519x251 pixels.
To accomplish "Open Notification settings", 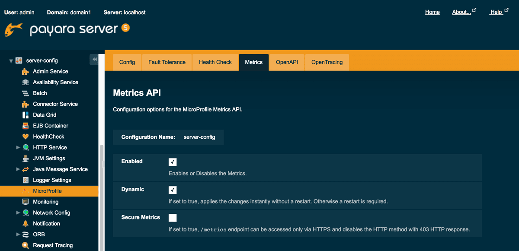I will [x=47, y=223].
